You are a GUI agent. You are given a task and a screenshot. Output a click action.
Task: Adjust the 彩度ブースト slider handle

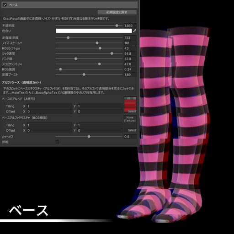click(x=84, y=74)
